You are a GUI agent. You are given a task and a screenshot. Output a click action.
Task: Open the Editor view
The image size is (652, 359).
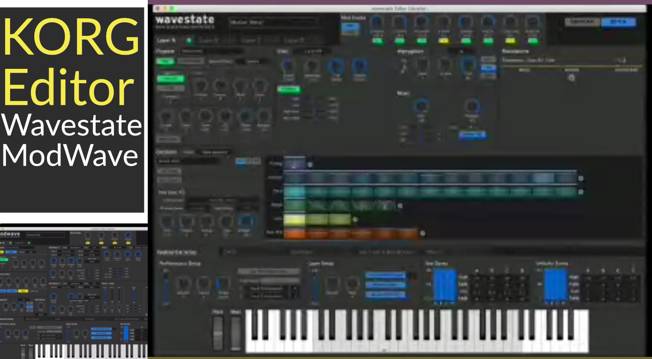619,22
